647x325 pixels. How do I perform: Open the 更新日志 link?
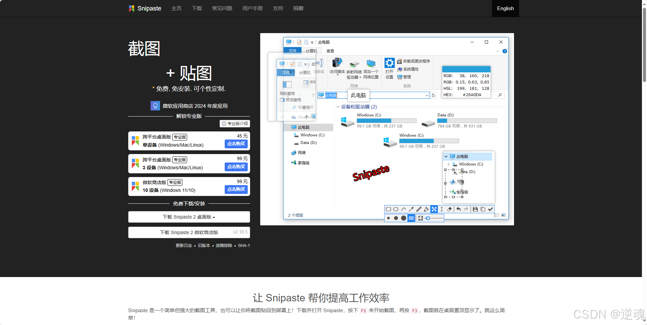tap(184, 246)
